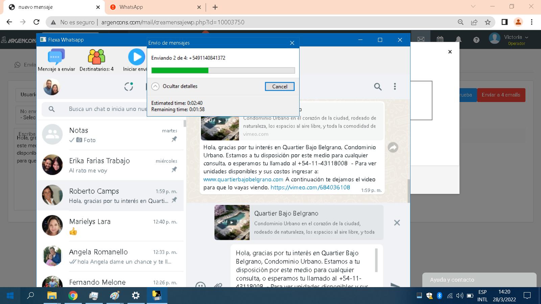Viewport: 541px width, 304px height.
Task: Click the Busca un chat search field
Action: [108, 109]
